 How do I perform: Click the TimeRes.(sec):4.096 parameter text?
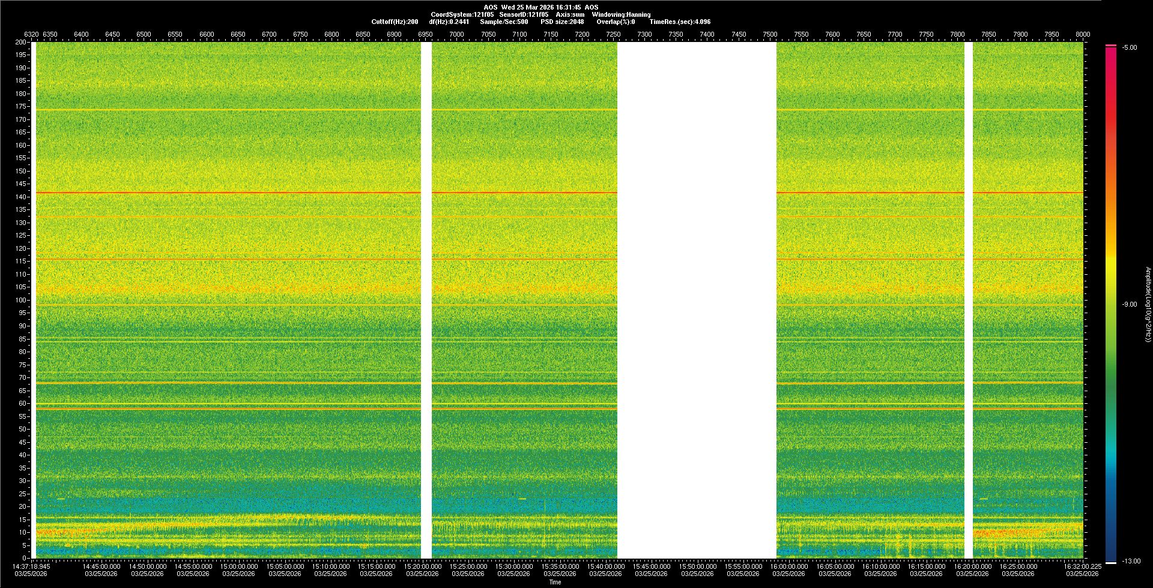tap(680, 22)
